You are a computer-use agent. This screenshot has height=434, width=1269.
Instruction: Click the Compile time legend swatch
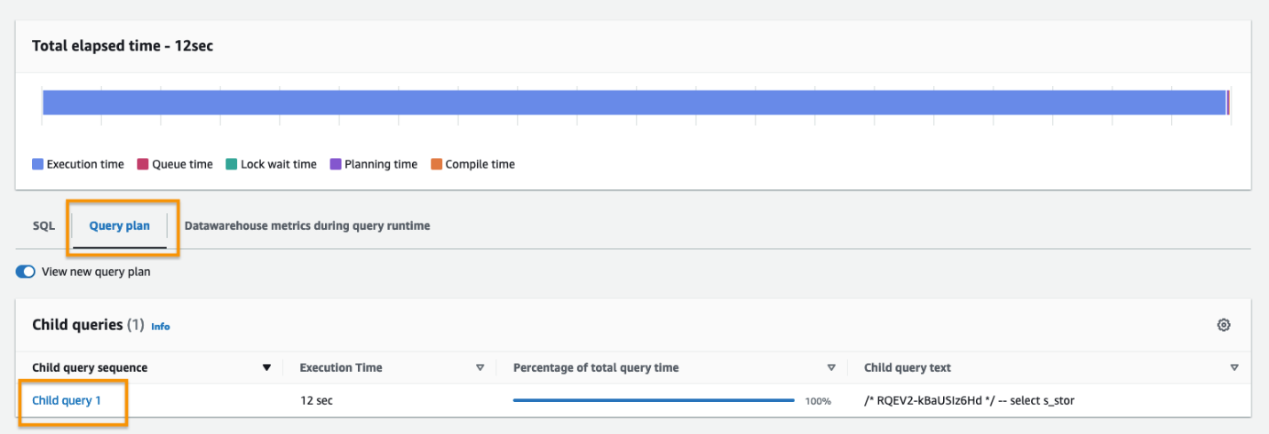(436, 164)
